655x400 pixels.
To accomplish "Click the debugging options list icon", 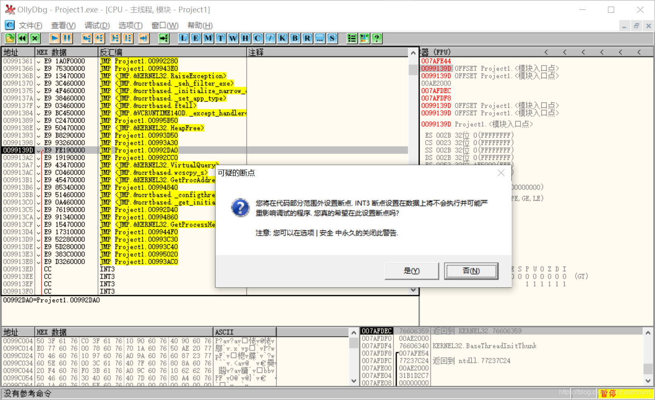I will click(352, 38).
